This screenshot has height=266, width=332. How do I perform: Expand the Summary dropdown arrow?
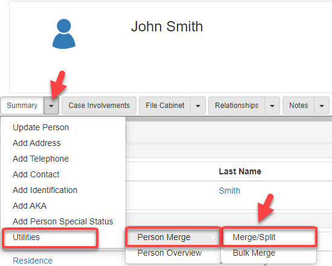coord(51,106)
